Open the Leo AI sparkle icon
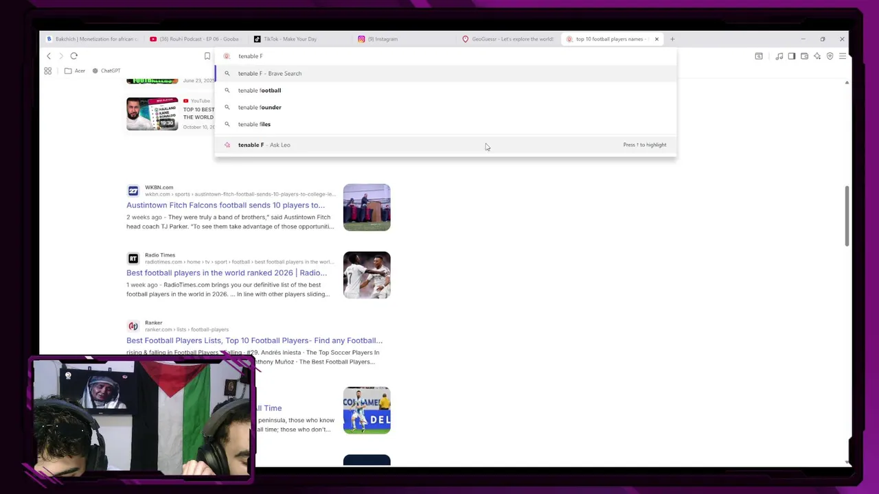The height and width of the screenshot is (494, 879). [x=817, y=56]
